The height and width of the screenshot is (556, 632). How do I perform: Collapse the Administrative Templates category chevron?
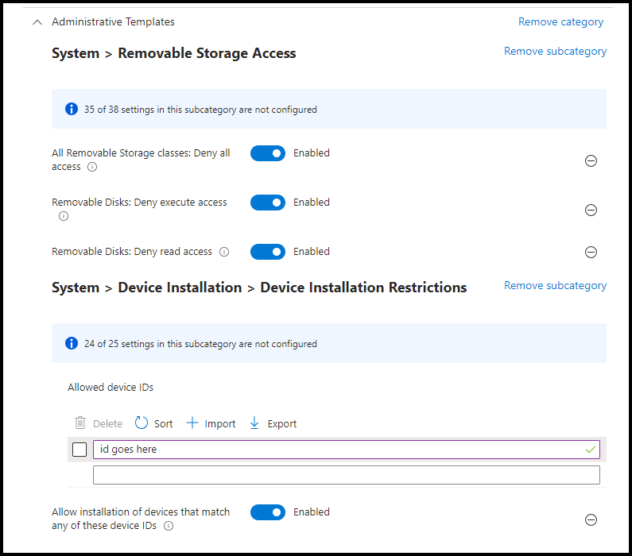pyautogui.click(x=37, y=22)
